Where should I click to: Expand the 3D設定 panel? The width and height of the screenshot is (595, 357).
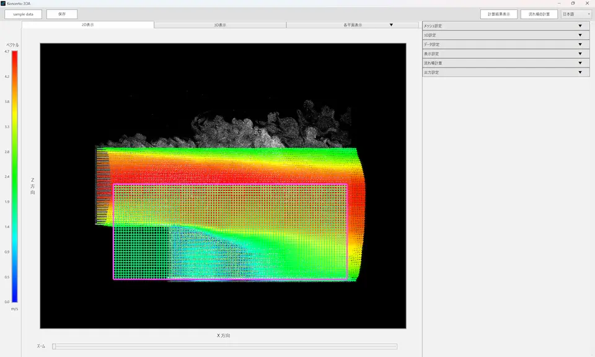coord(506,35)
